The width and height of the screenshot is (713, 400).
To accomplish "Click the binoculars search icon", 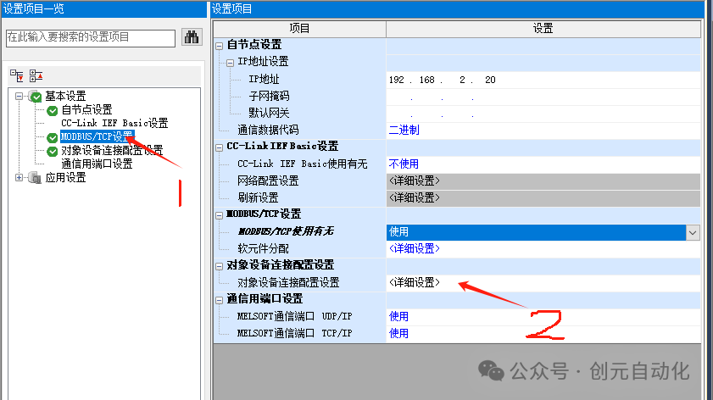I will click(192, 36).
